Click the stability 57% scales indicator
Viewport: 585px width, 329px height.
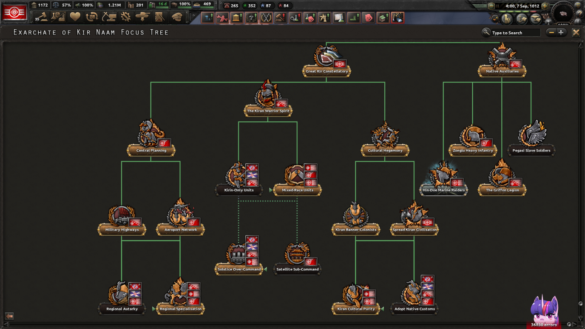click(x=62, y=5)
